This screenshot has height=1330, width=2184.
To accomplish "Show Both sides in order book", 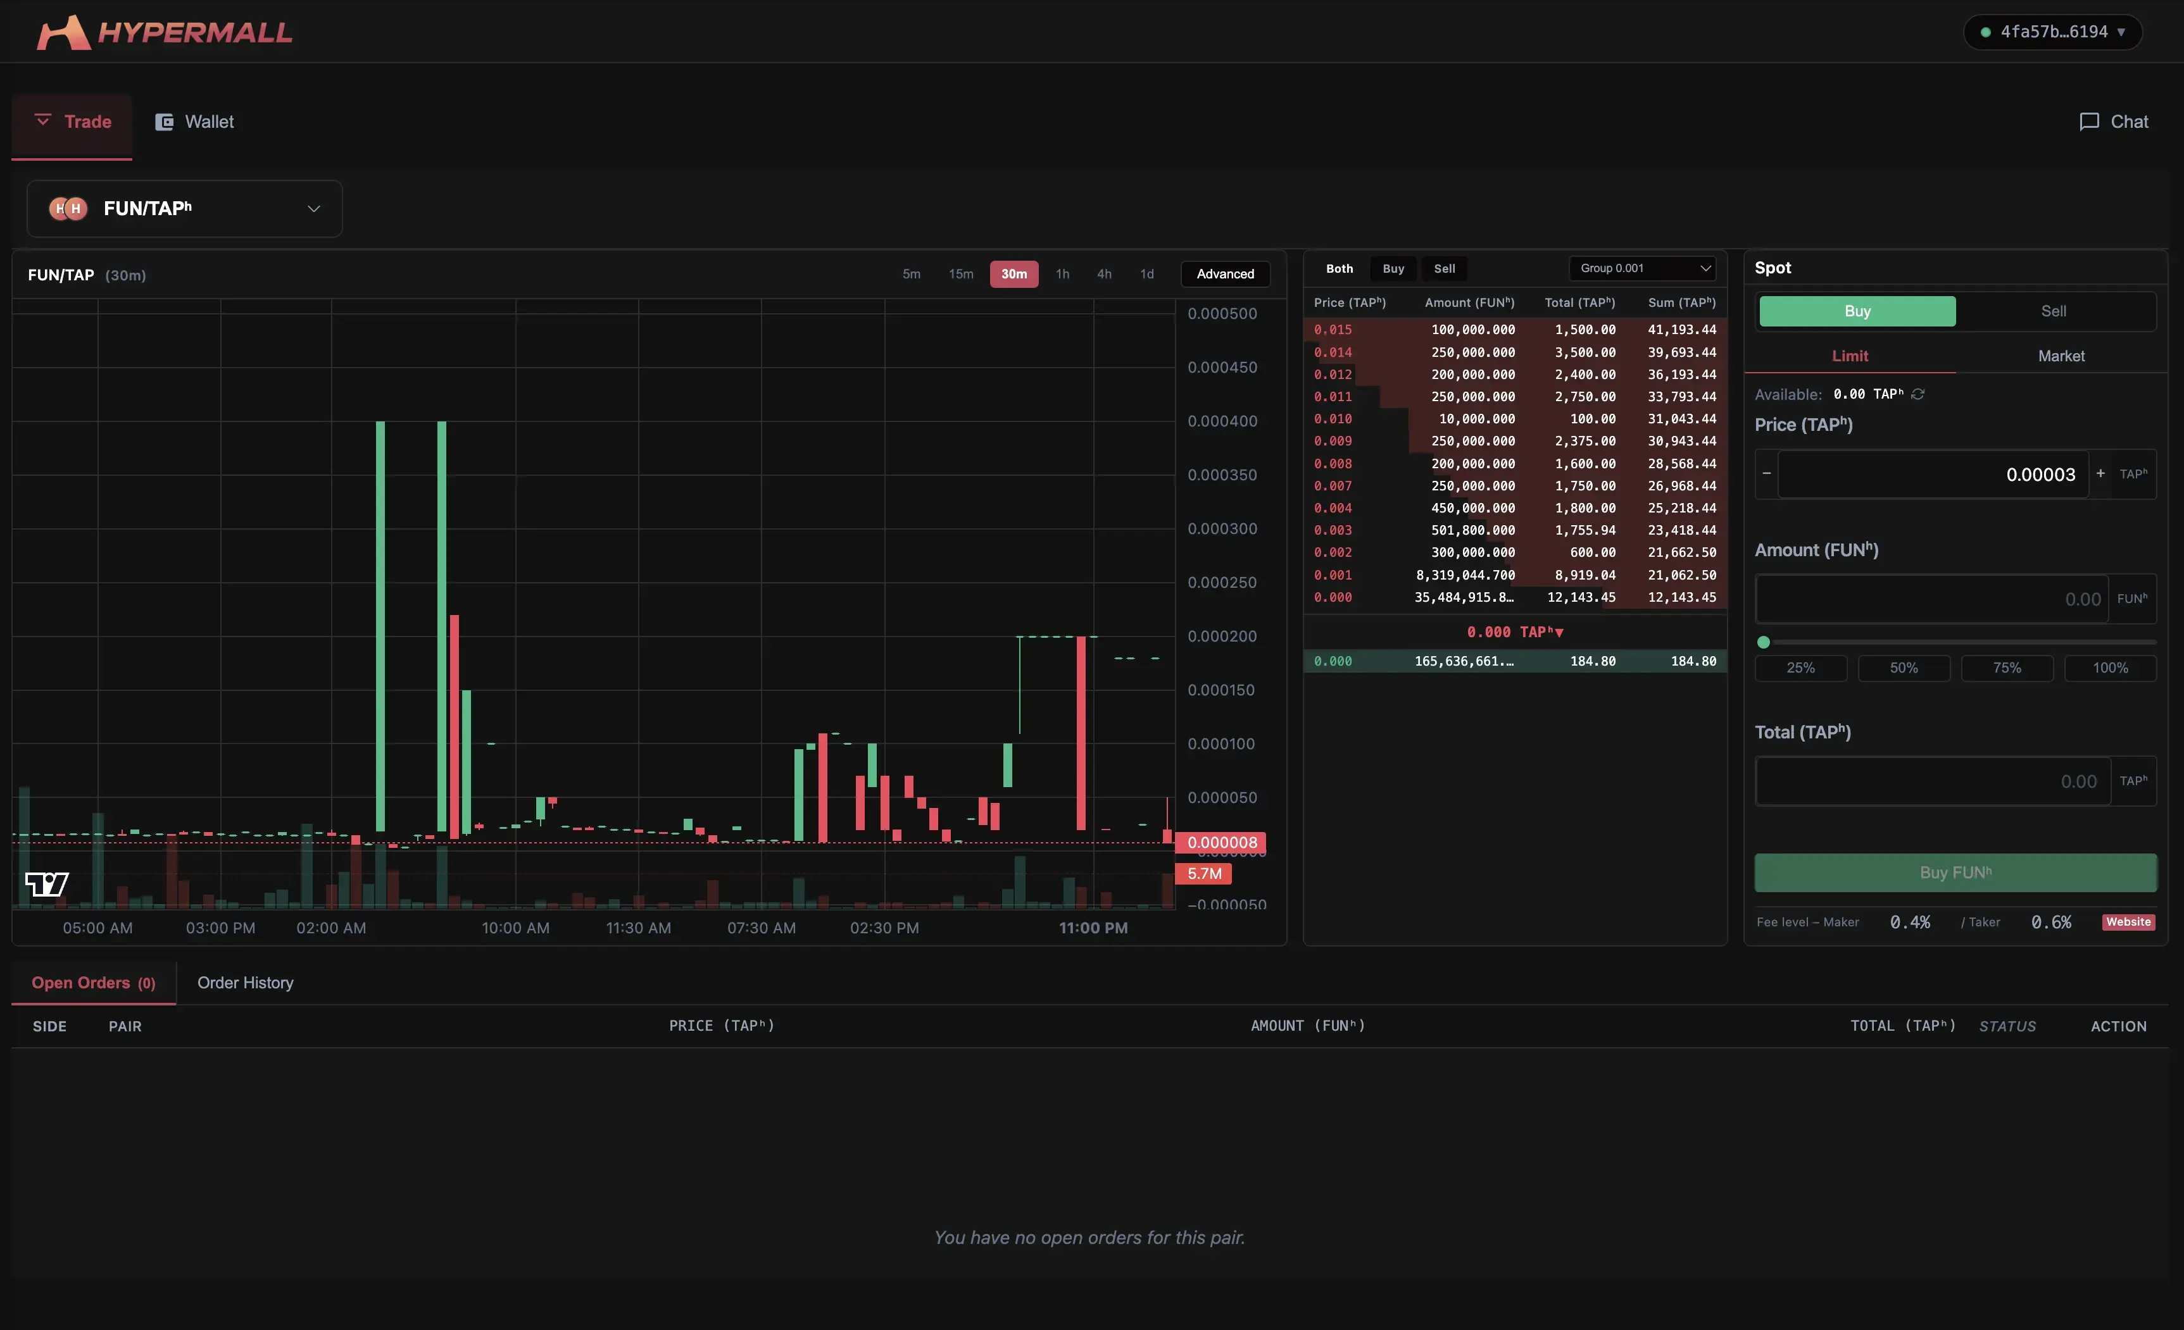I will point(1340,268).
